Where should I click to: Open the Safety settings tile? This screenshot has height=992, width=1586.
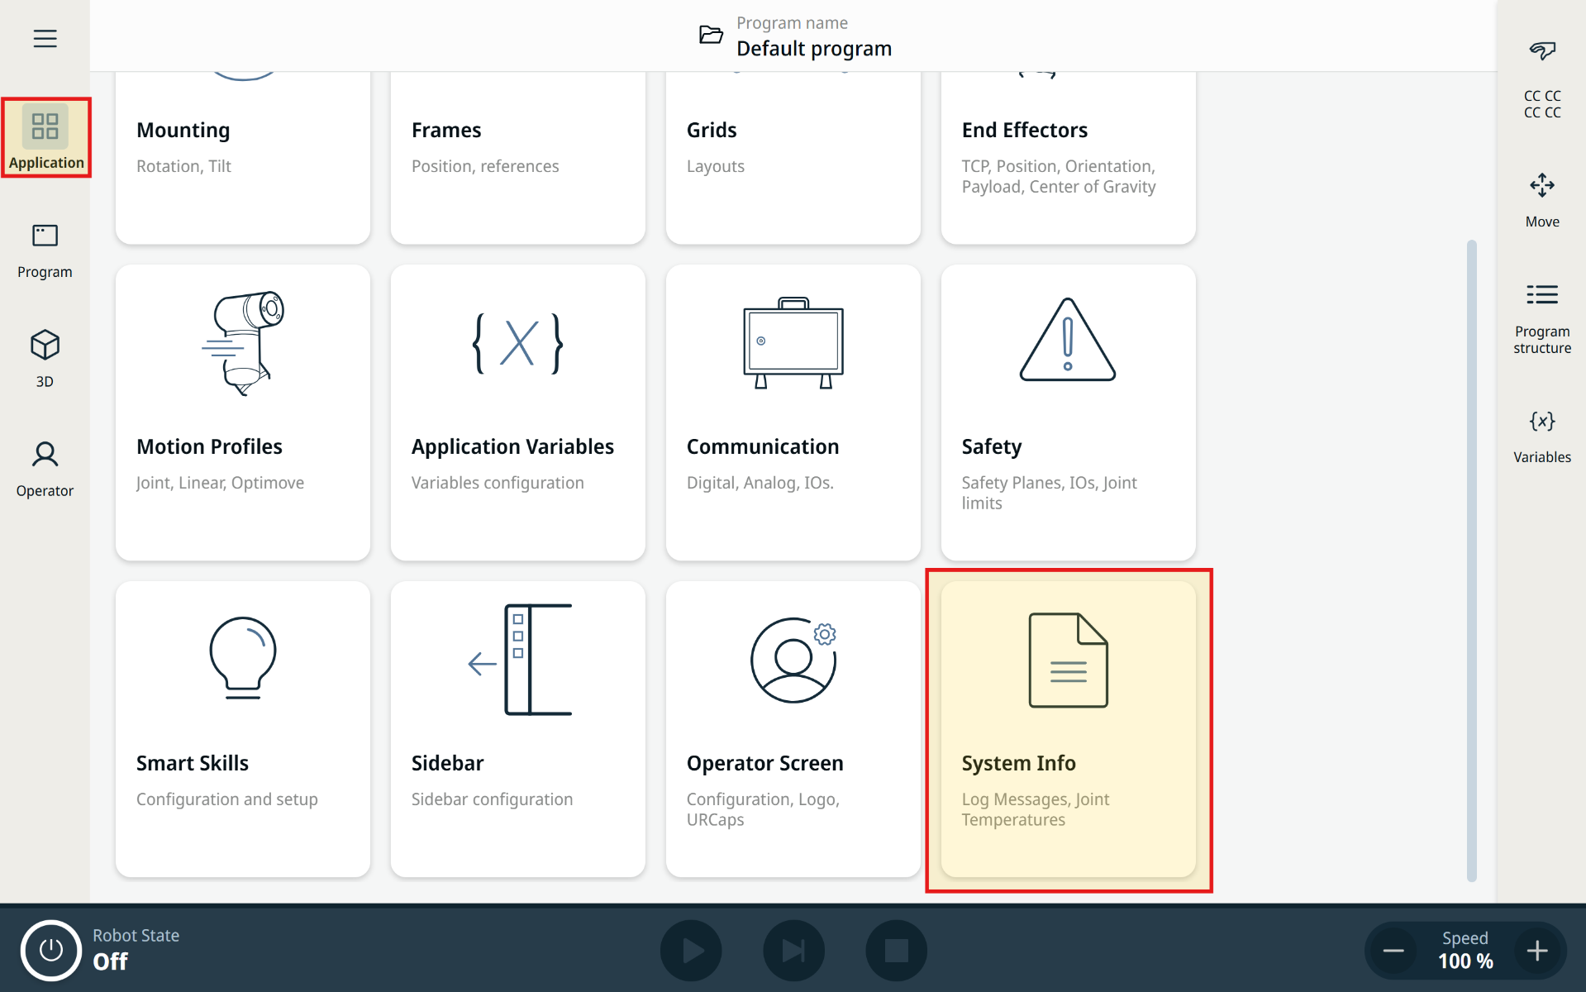pos(1068,412)
